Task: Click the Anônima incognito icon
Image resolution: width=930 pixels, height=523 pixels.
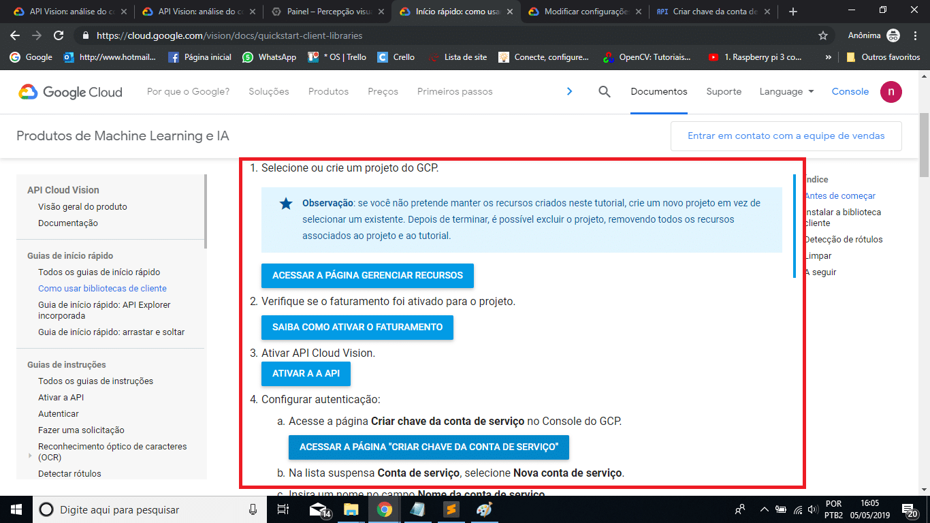Action: pos(893,35)
